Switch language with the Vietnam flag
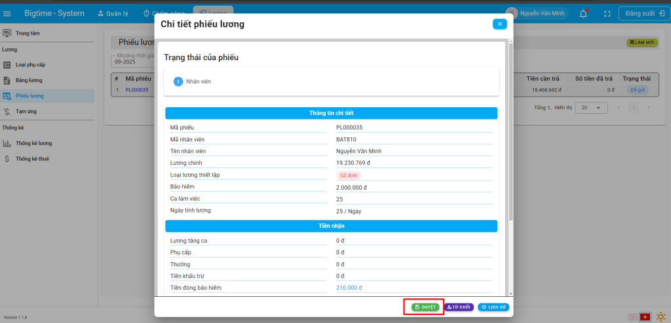Image resolution: width=671 pixels, height=323 pixels. pos(645,317)
